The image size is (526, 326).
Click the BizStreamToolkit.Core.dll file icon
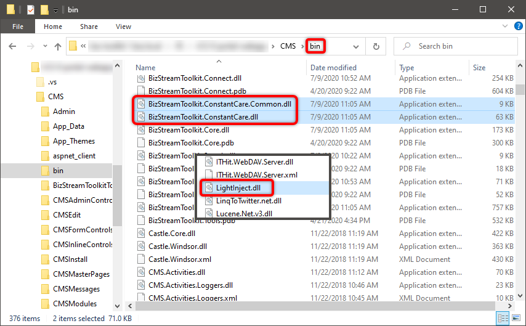coord(141,130)
